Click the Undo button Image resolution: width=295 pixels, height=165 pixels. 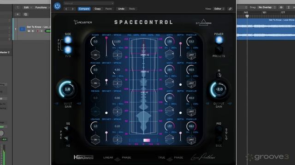coord(121,9)
